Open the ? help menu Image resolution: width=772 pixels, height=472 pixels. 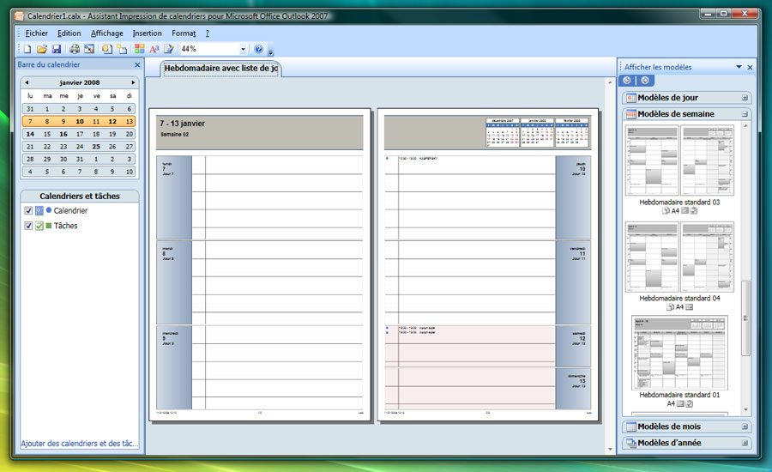(208, 33)
